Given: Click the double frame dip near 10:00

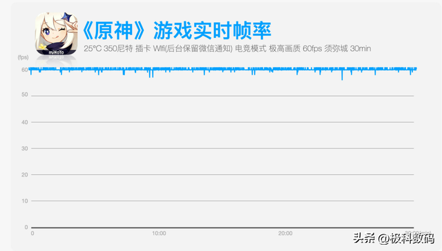Looking at the screenshot, I should coord(151,74).
